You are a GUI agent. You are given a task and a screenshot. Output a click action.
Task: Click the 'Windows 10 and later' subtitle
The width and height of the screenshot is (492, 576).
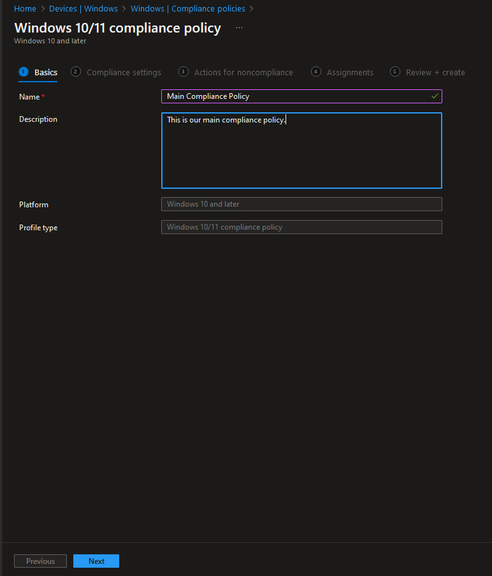pos(50,41)
